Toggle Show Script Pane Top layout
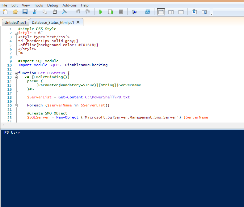The image size is (244, 207). pos(161,12)
